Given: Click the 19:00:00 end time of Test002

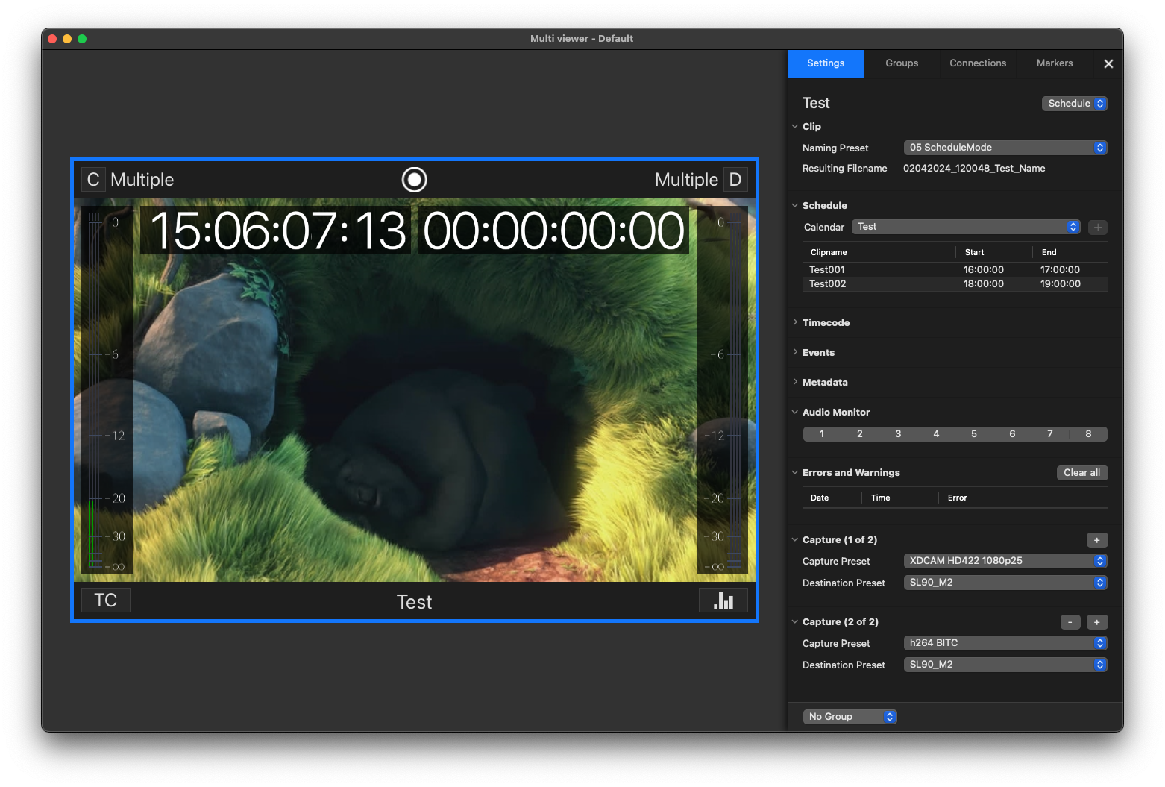Looking at the screenshot, I should 1061,284.
